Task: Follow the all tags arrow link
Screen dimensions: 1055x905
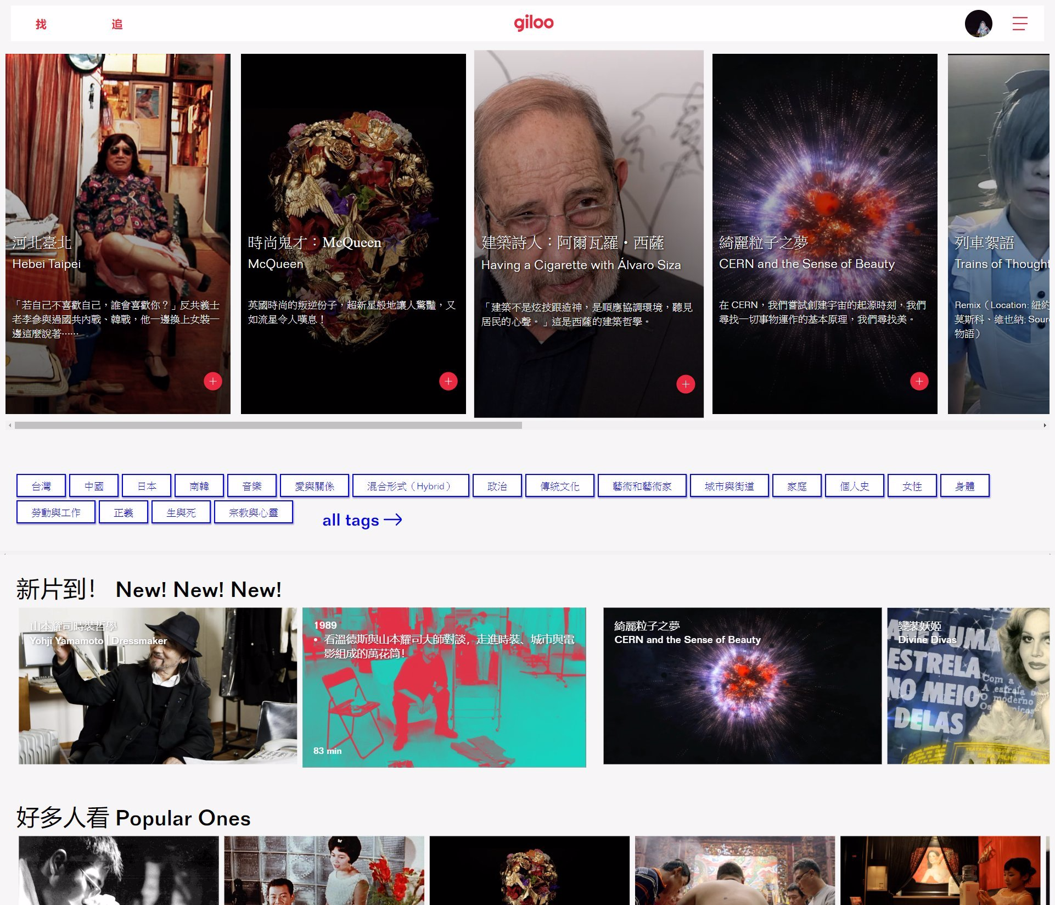Action: tap(362, 520)
